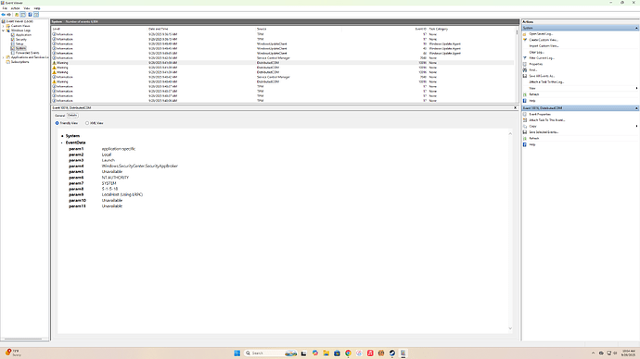
Task: Open Microsoft Store from the taskbar
Action: coord(337,353)
